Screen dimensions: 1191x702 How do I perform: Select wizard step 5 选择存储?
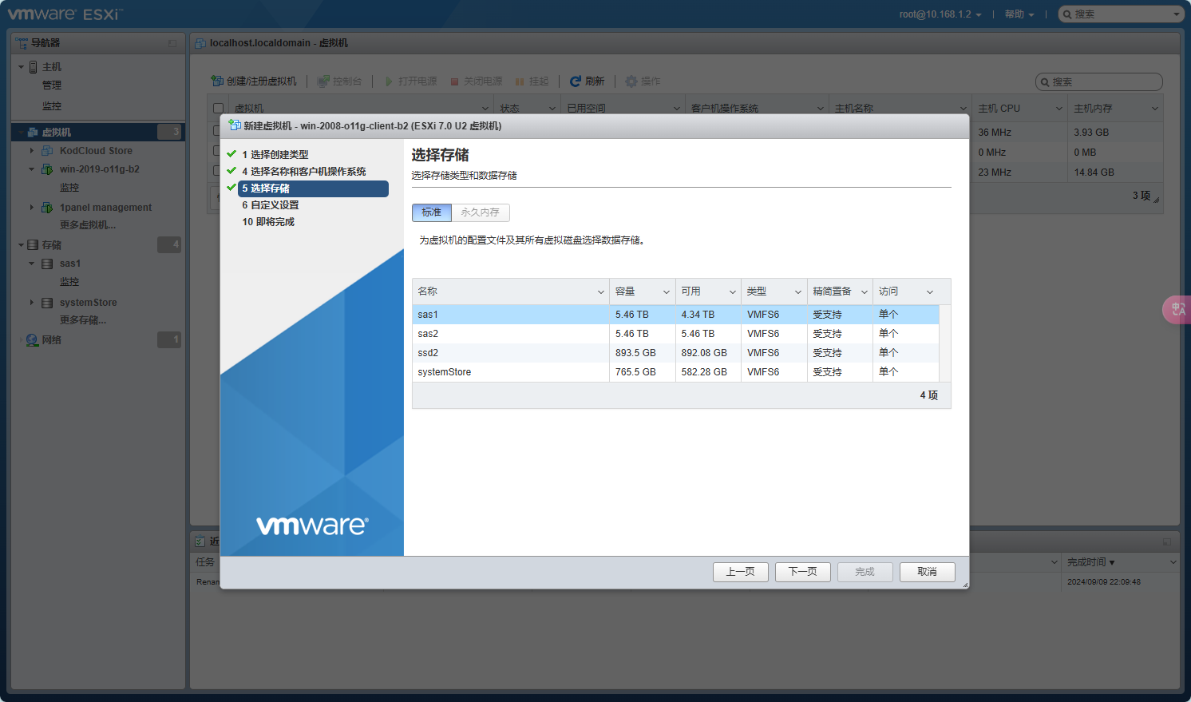pyautogui.click(x=314, y=188)
